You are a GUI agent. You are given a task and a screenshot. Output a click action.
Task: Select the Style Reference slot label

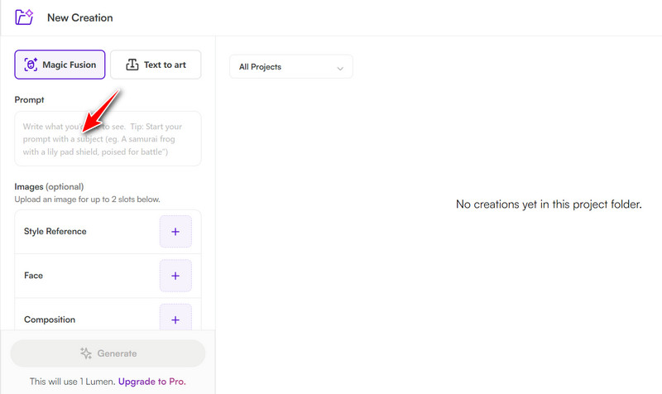pyautogui.click(x=55, y=232)
